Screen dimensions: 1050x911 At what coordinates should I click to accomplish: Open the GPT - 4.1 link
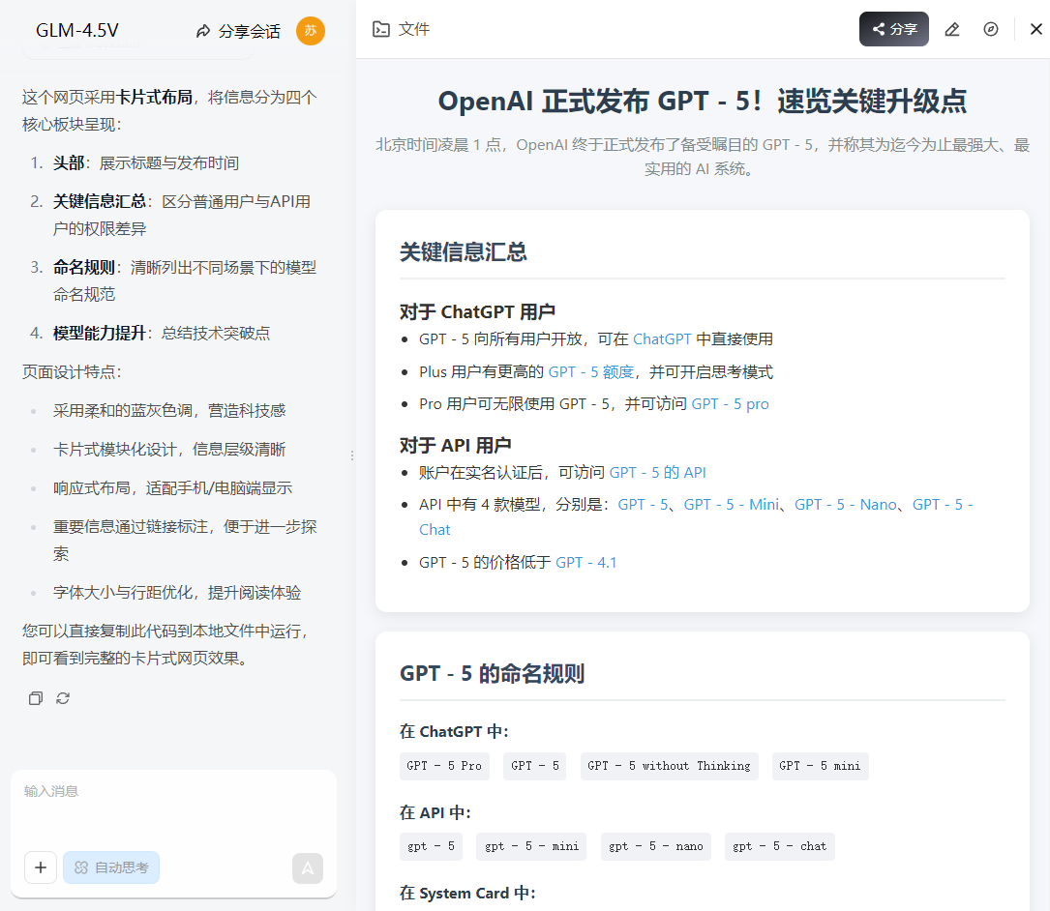pyautogui.click(x=585, y=563)
